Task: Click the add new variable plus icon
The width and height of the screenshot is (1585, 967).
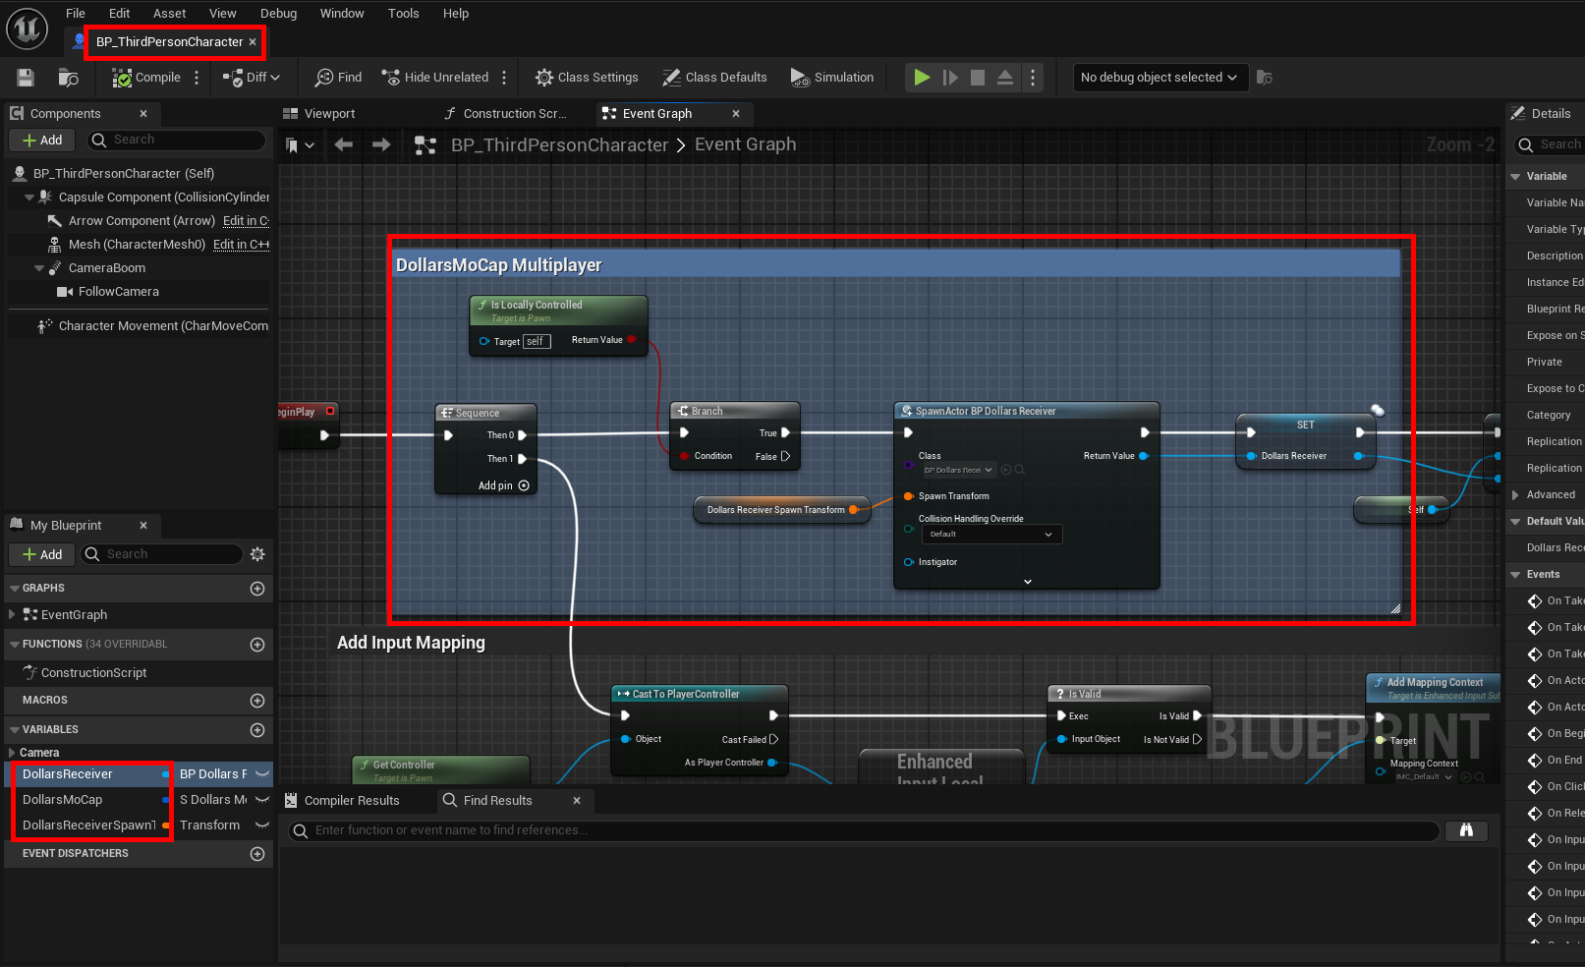Action: 257,730
